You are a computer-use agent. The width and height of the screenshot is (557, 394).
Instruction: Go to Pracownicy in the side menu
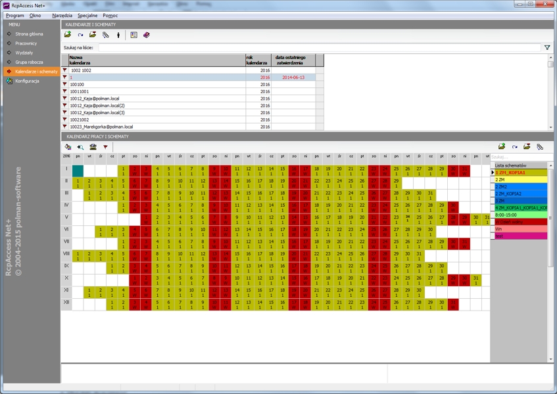tap(26, 43)
